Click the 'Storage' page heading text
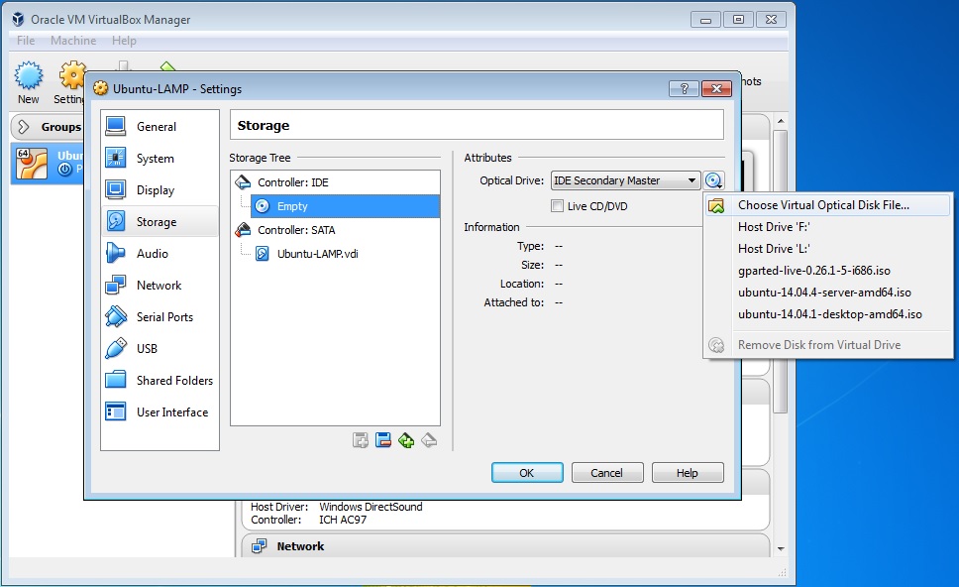 pos(264,126)
